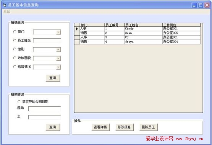Click 办公室001 in CC's row

(181, 37)
